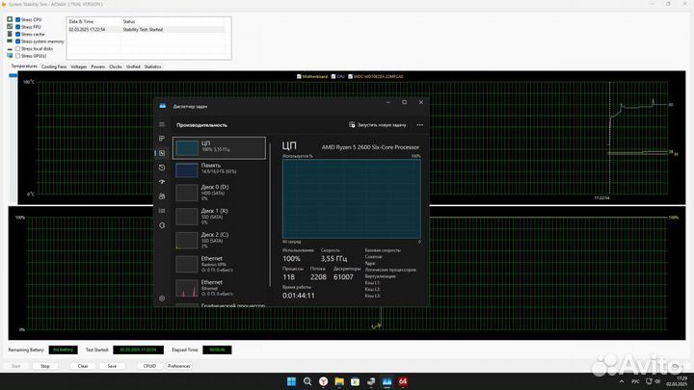Toggle Stress system memory checkbox
This screenshot has width=694, height=390.
[17, 41]
